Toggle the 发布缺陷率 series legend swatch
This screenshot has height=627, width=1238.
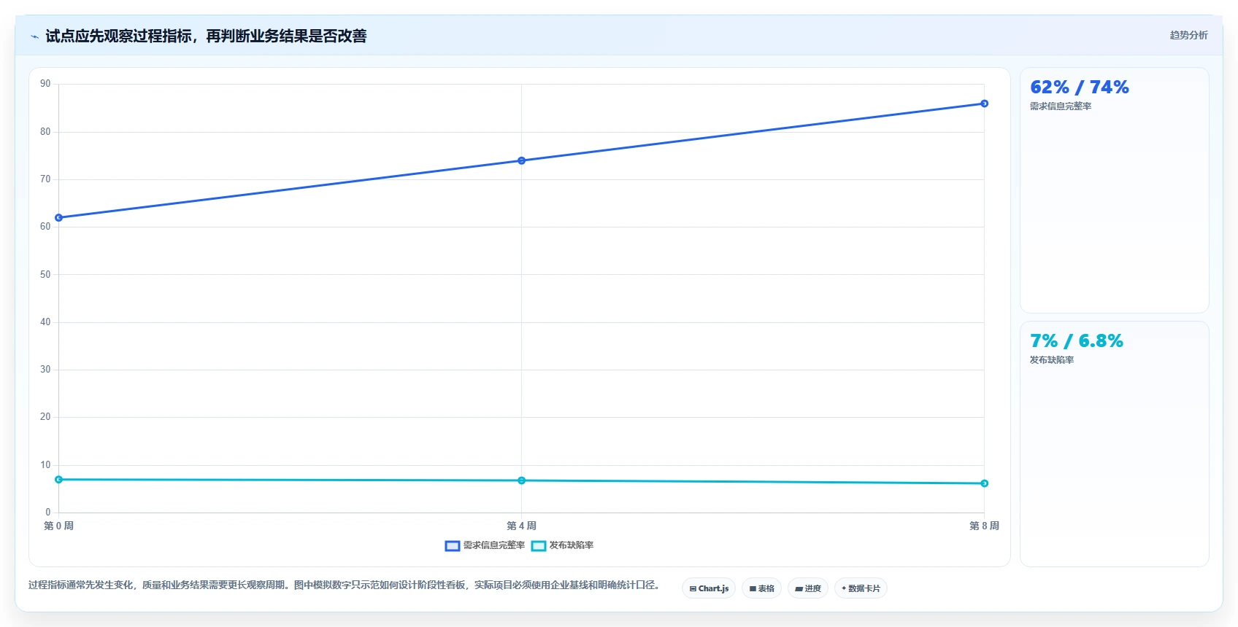point(539,546)
